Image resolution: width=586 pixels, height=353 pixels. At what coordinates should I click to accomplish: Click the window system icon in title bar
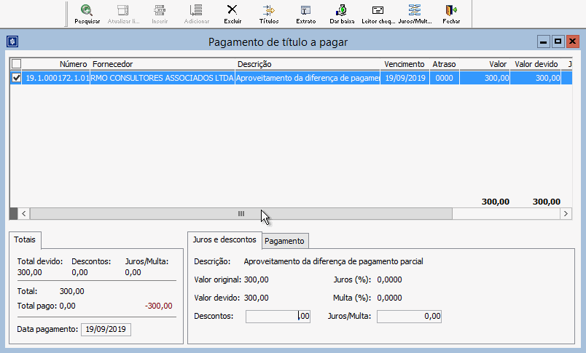(12, 41)
